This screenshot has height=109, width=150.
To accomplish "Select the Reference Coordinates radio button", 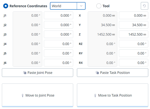I will [6, 6].
